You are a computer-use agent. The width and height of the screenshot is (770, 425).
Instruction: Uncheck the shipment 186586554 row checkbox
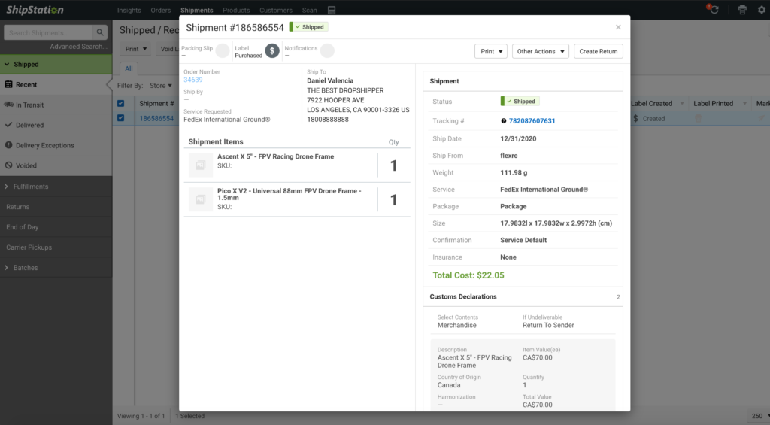click(x=120, y=118)
